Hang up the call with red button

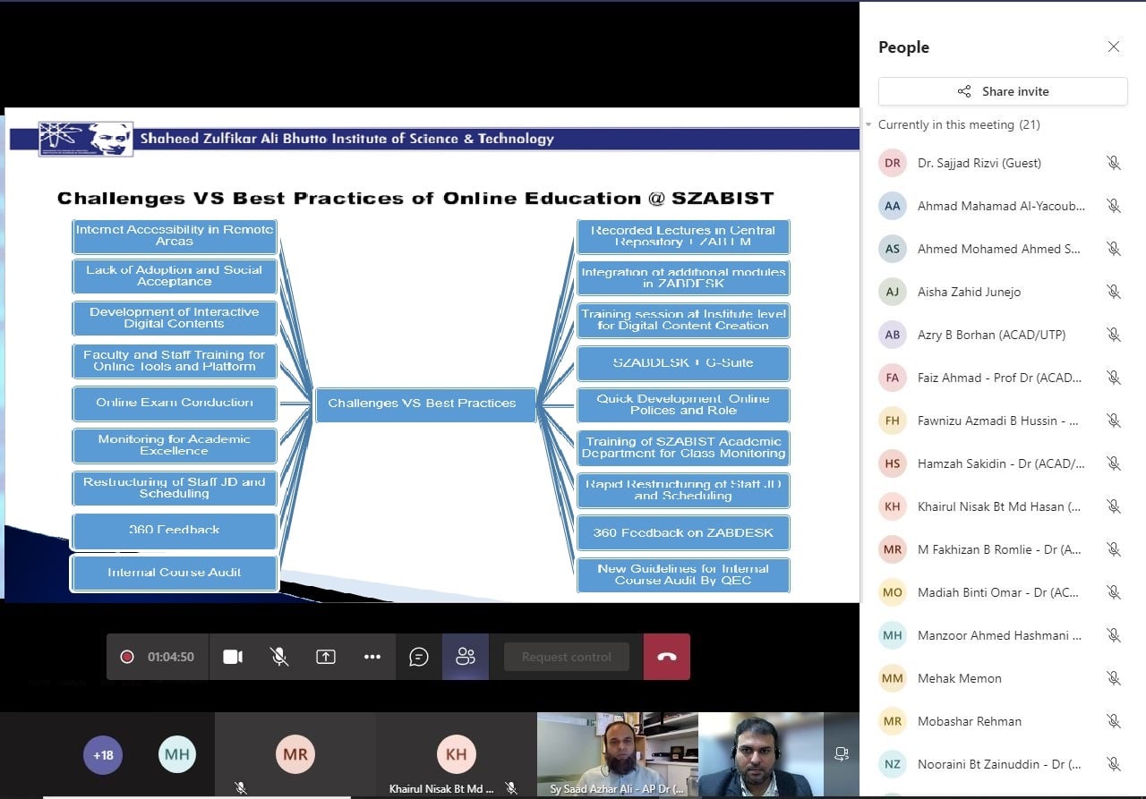click(x=667, y=657)
